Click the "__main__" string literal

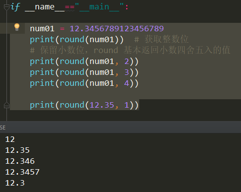(99, 7)
